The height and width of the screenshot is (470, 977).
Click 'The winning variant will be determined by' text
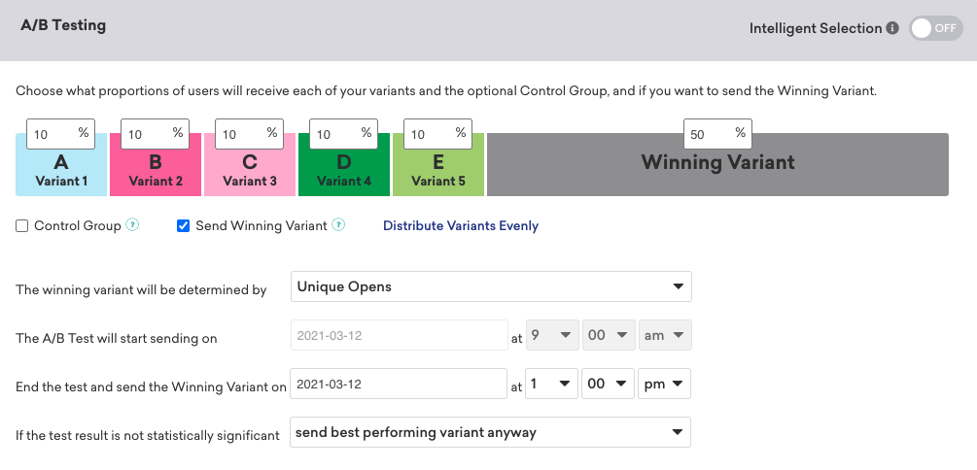[x=141, y=290]
